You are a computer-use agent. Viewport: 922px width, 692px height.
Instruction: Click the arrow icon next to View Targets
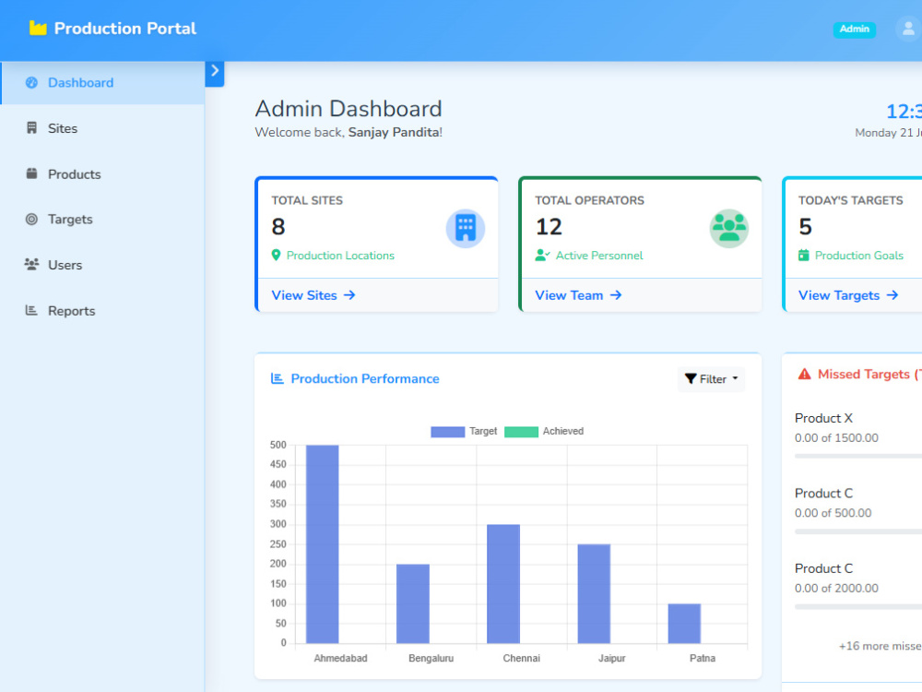[892, 295]
